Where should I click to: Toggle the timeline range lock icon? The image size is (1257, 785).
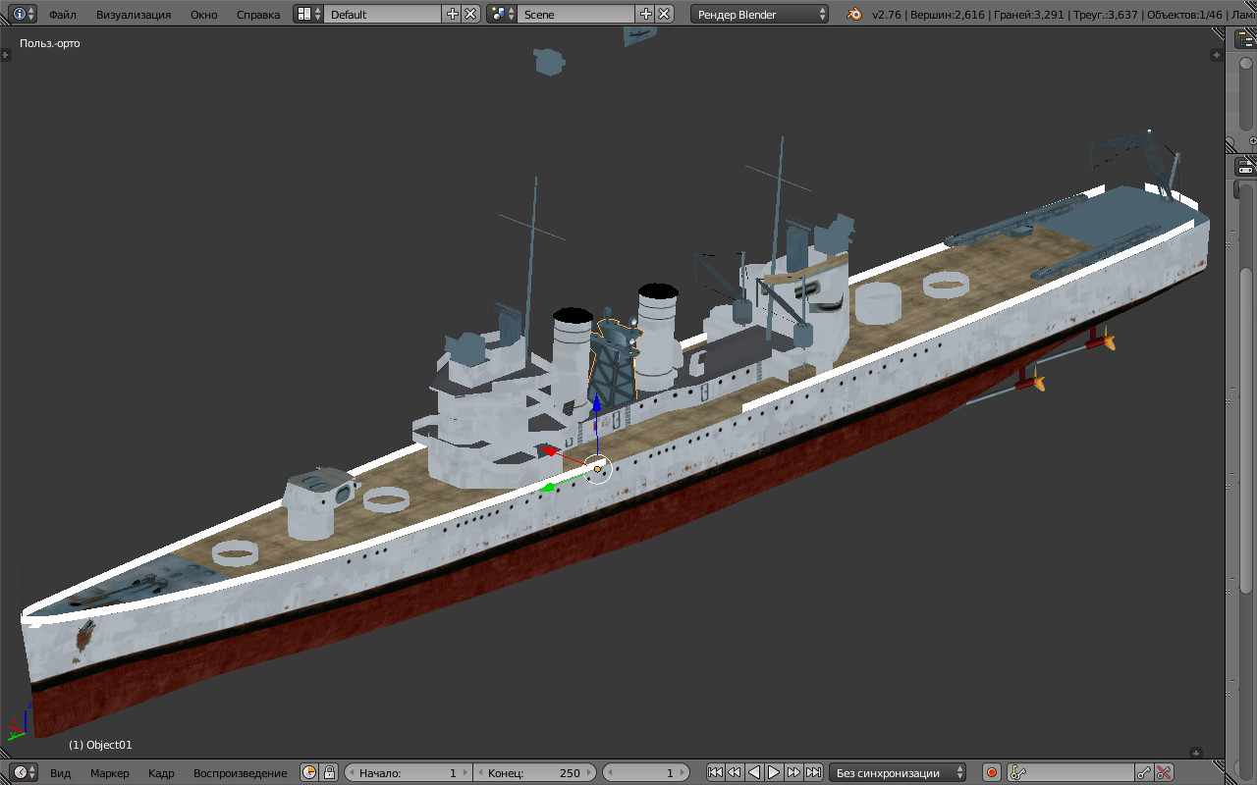point(329,772)
